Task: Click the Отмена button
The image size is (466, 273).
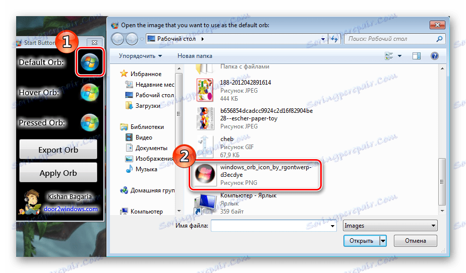Action: pos(416,241)
